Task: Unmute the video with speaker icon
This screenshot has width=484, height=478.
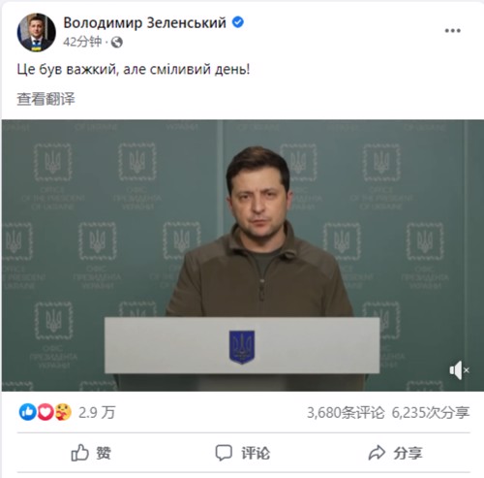Action: (x=459, y=370)
